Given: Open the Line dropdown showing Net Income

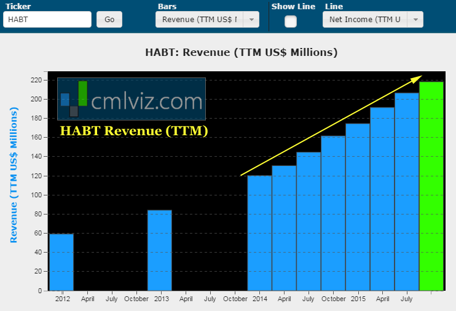Looking at the screenshot, I should coord(373,20).
